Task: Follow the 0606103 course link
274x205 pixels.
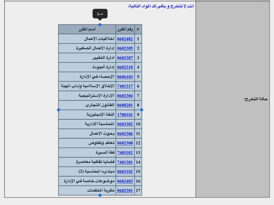Action: pos(125,77)
